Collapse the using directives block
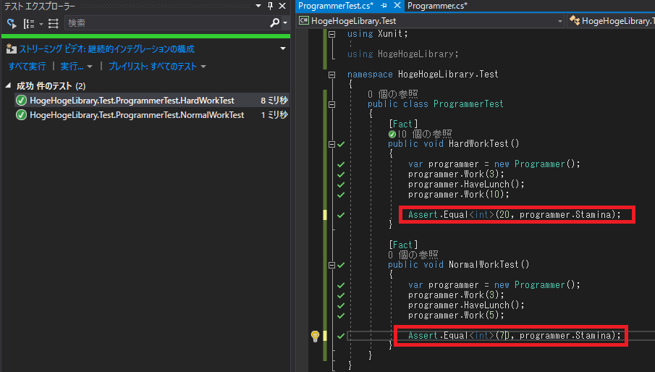The height and width of the screenshot is (372, 655). tap(331, 34)
